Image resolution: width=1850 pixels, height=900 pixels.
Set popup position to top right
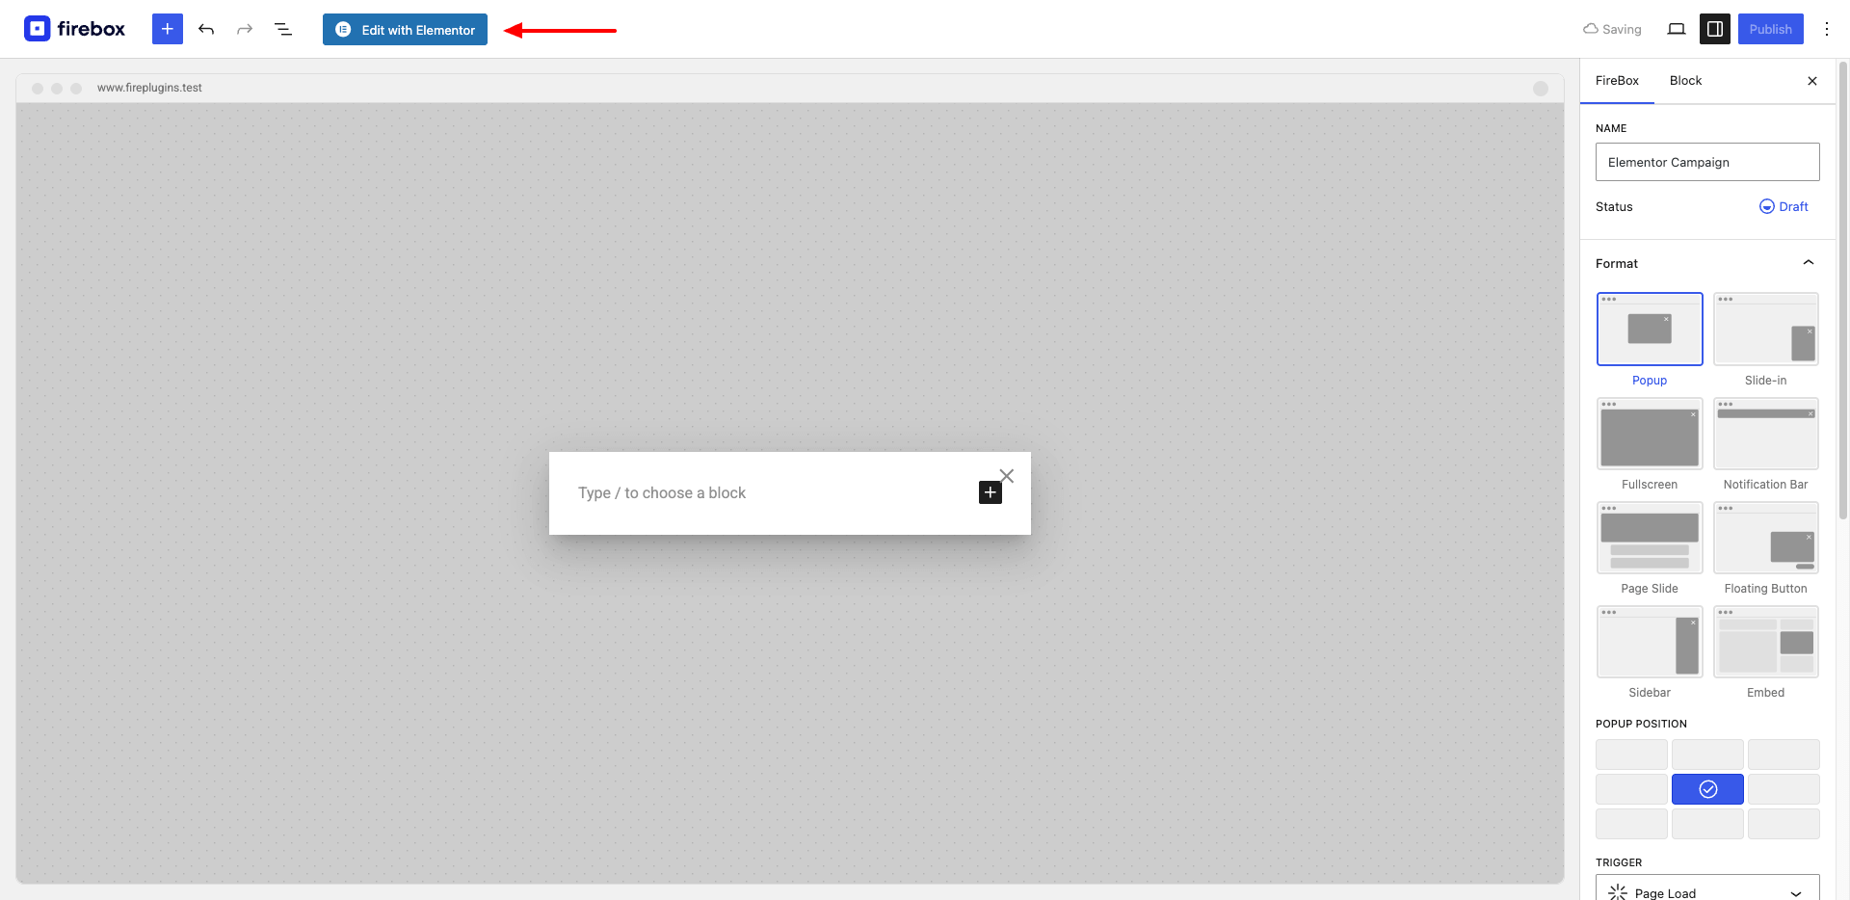(1784, 754)
